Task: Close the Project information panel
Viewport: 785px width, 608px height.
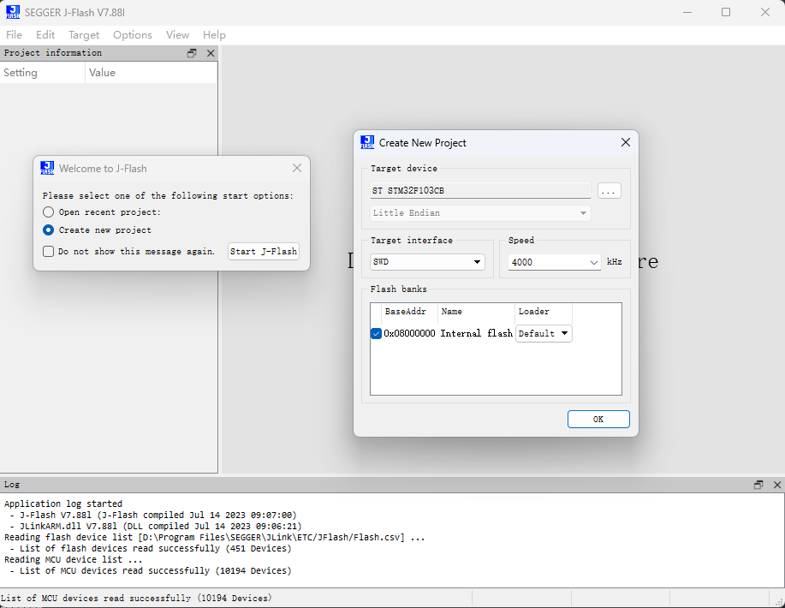Action: (x=211, y=53)
